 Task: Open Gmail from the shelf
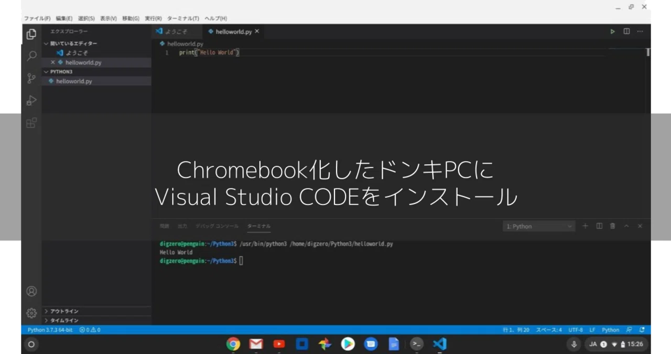256,344
